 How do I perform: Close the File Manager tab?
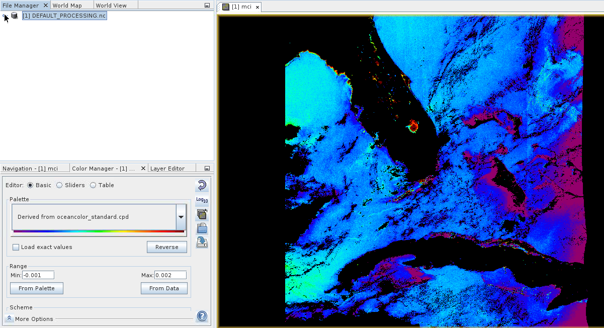[45, 5]
